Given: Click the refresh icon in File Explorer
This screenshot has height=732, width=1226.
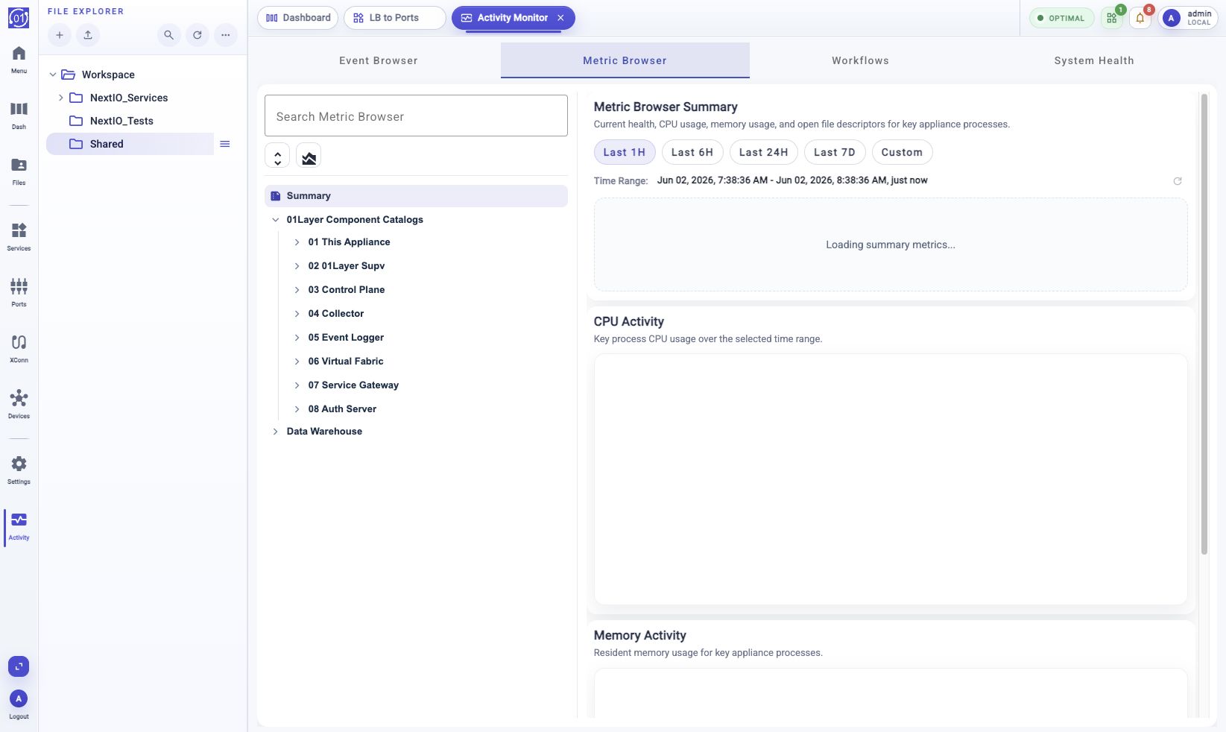Looking at the screenshot, I should [198, 35].
